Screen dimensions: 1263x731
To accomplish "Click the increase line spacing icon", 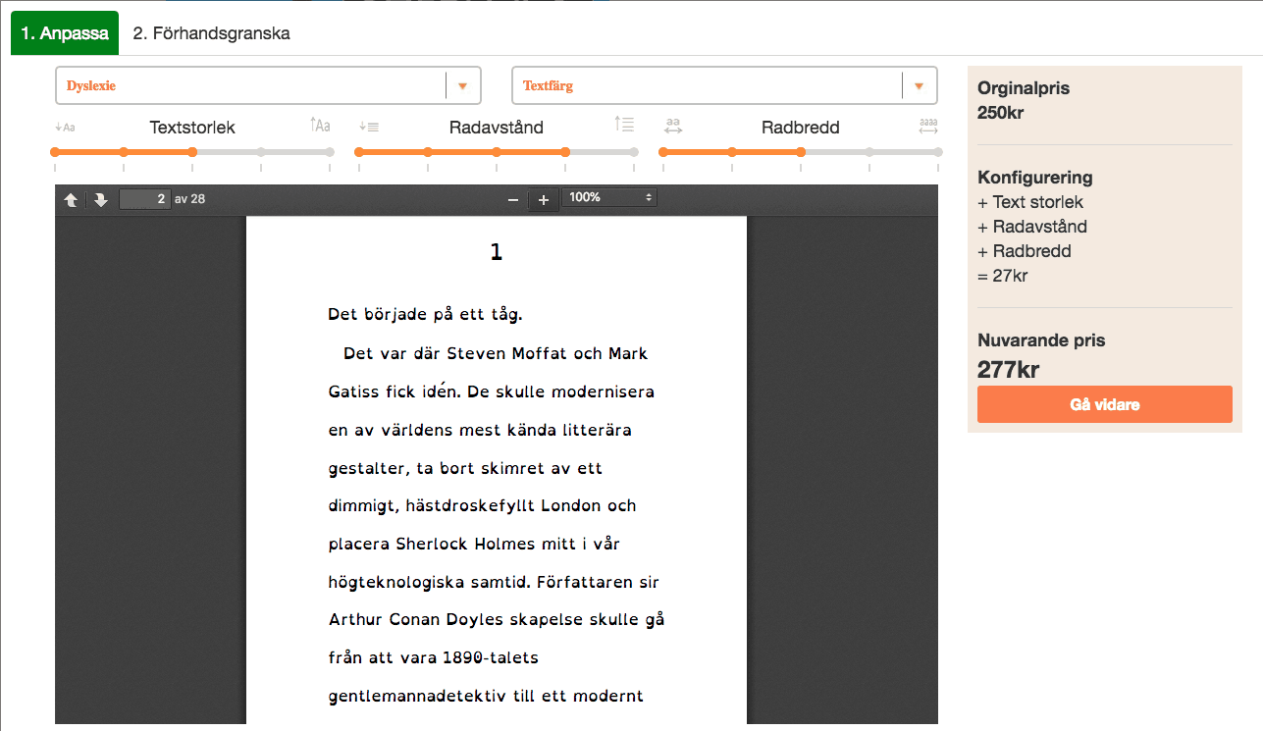I will click(x=624, y=125).
